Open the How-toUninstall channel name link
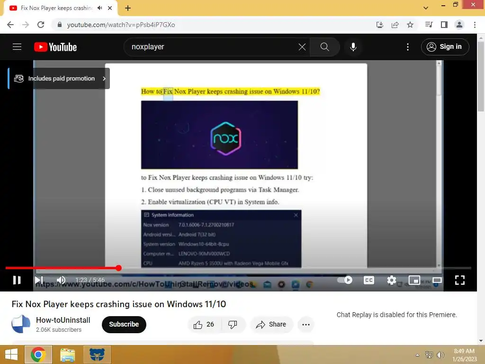Image resolution: width=485 pixels, height=364 pixels. click(x=63, y=320)
